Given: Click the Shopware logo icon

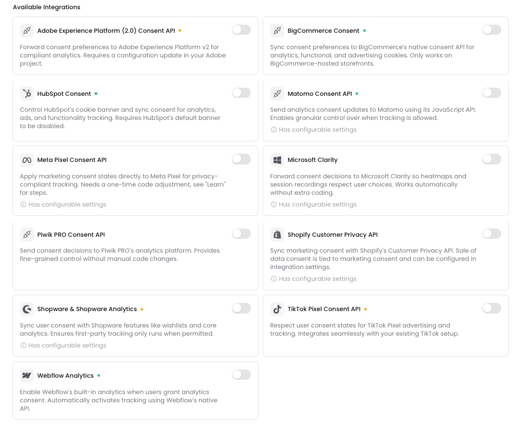Looking at the screenshot, I should click(27, 309).
